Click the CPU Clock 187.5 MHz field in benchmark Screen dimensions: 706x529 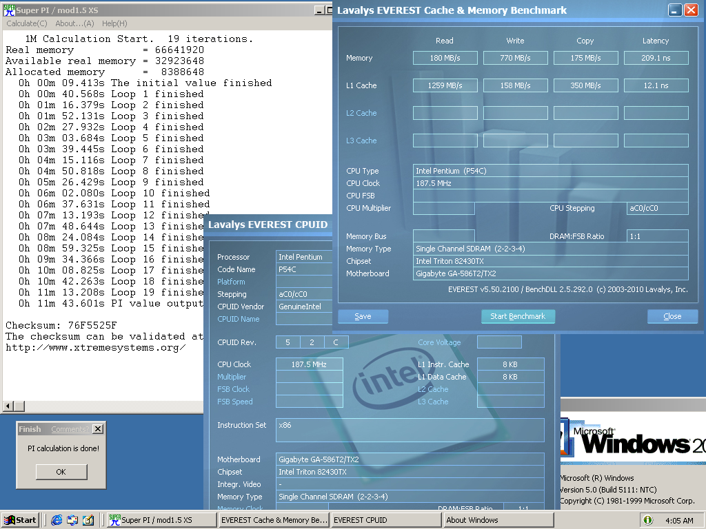coord(550,183)
